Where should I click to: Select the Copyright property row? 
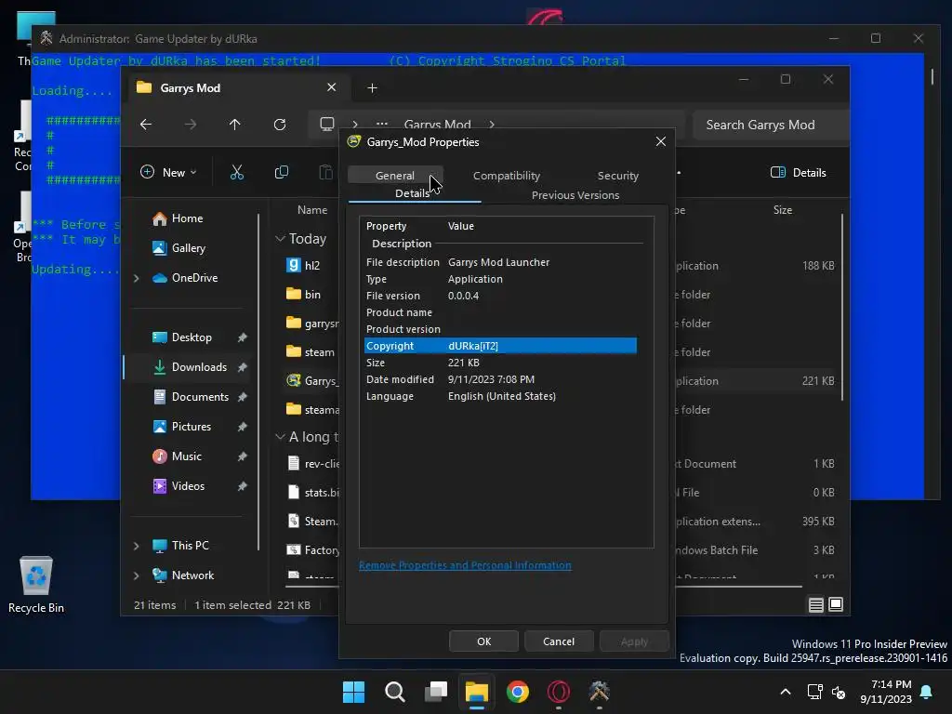(x=501, y=346)
